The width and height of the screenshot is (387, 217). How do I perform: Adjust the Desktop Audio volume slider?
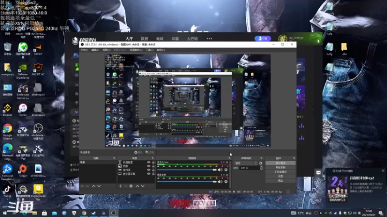[187, 182]
